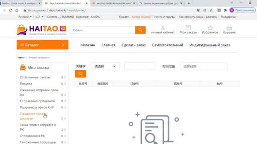Viewport: 257px width, 144px height.
Task: Click the taotao username link
Action: [x=136, y=17]
